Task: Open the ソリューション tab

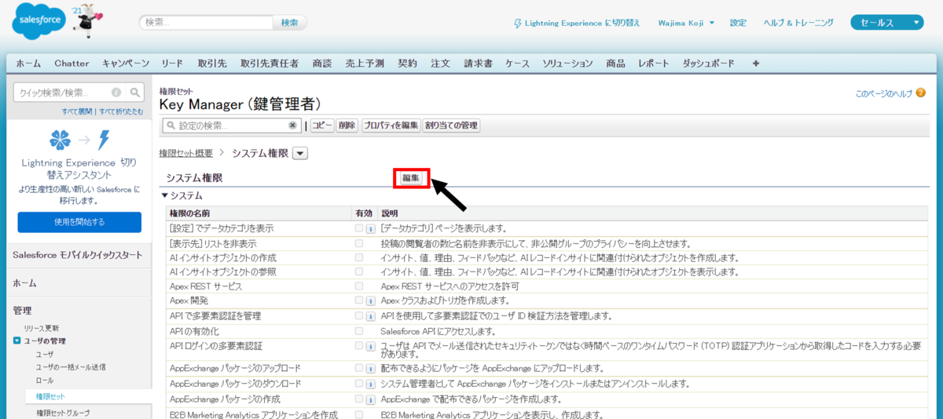Action: pyautogui.click(x=567, y=63)
